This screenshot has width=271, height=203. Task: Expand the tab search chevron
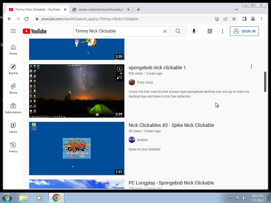click(236, 10)
